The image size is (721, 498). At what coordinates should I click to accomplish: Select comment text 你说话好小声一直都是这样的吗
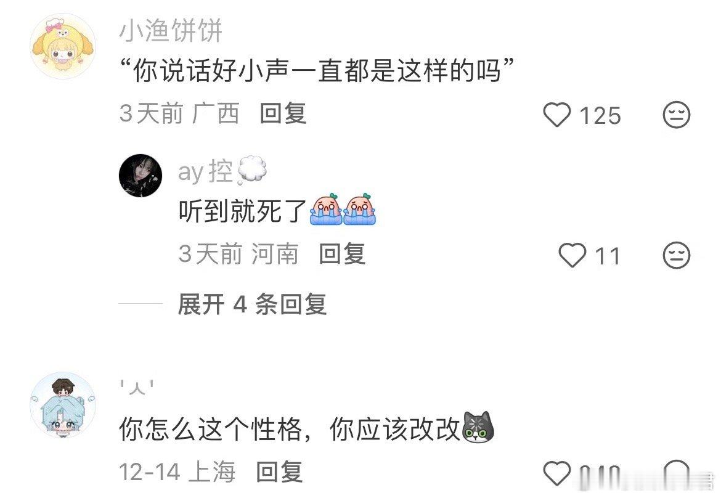point(317,73)
